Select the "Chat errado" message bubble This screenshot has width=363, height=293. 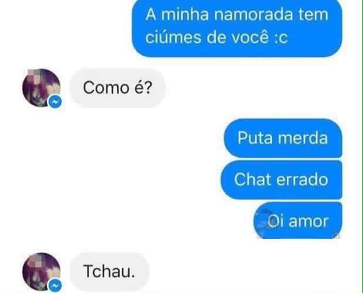(281, 180)
